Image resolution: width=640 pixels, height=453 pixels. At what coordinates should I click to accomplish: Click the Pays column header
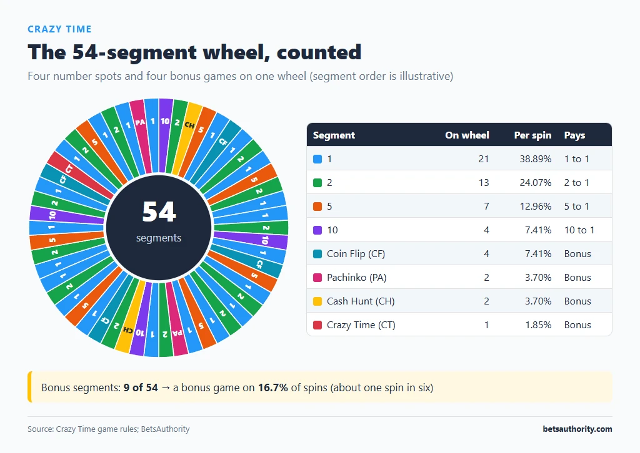point(575,135)
